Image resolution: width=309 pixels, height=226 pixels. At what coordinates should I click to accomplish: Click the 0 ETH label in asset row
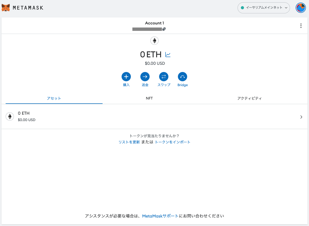pos(24,113)
